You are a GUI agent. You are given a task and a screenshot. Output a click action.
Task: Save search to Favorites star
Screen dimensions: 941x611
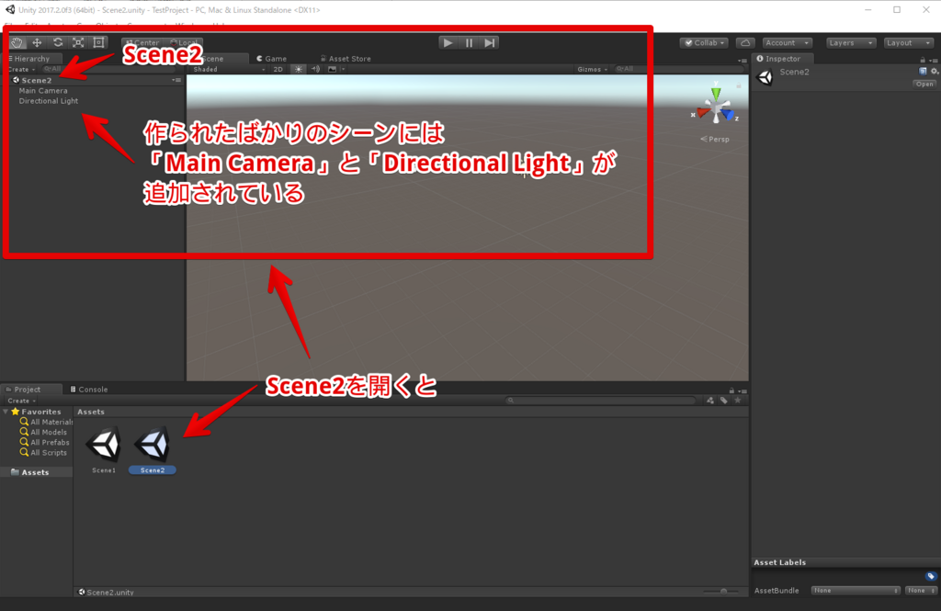coord(738,401)
